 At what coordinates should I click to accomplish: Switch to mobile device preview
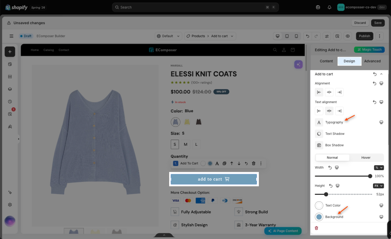(296, 36)
